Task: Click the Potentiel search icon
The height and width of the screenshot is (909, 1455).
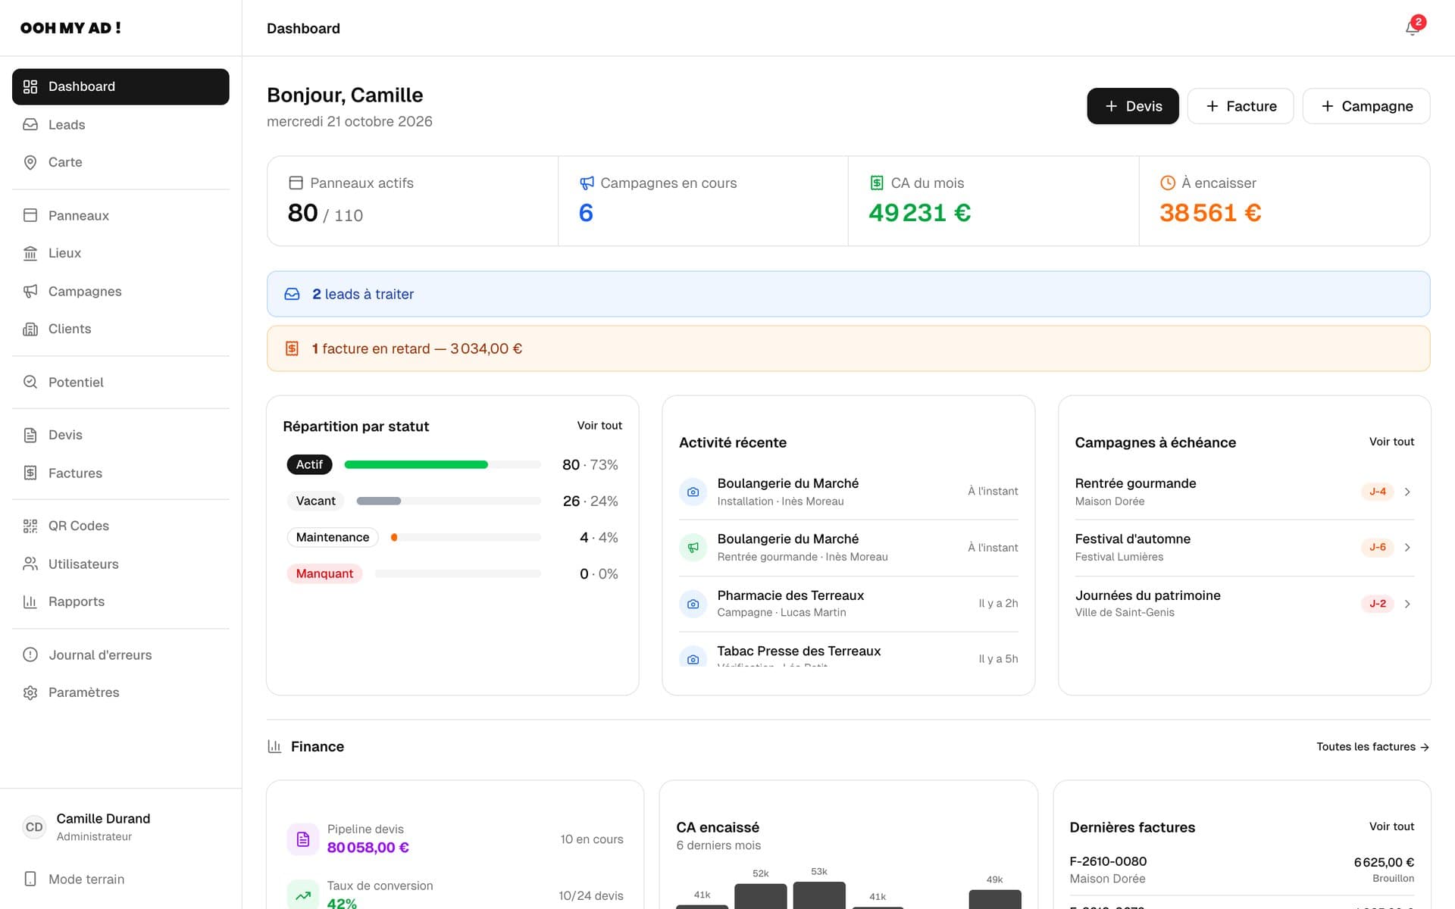Action: pos(30,382)
